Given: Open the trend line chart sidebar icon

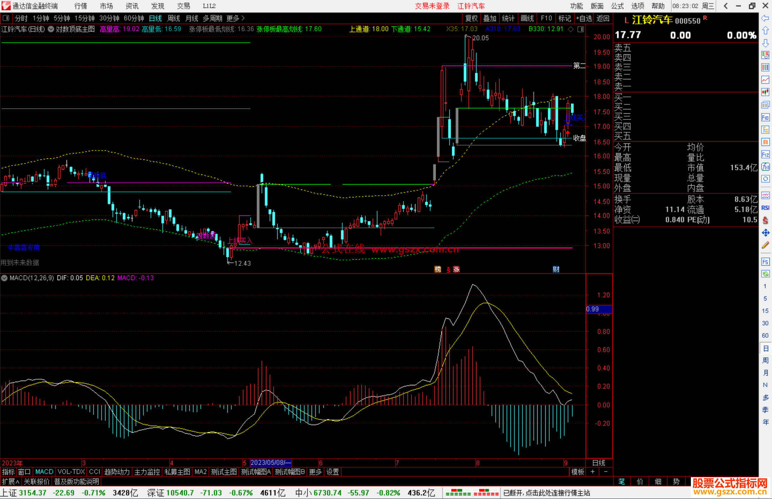Looking at the screenshot, I should [765, 80].
